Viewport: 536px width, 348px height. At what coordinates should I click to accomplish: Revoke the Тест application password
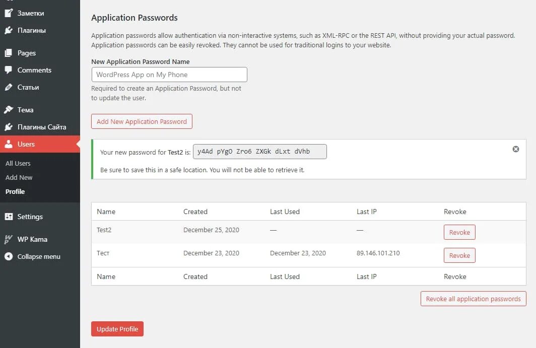point(459,255)
